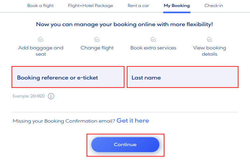Click the checkmark icon above Book extra services
The height and width of the screenshot is (166, 250).
click(x=153, y=39)
